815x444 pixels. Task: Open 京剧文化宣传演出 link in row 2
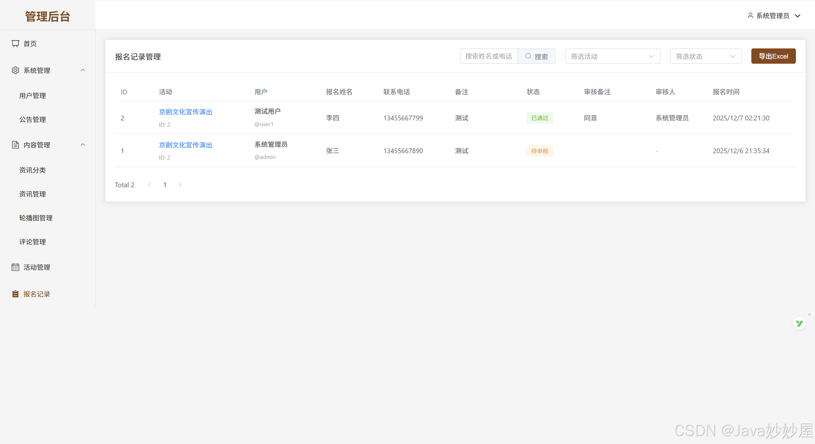(x=186, y=145)
